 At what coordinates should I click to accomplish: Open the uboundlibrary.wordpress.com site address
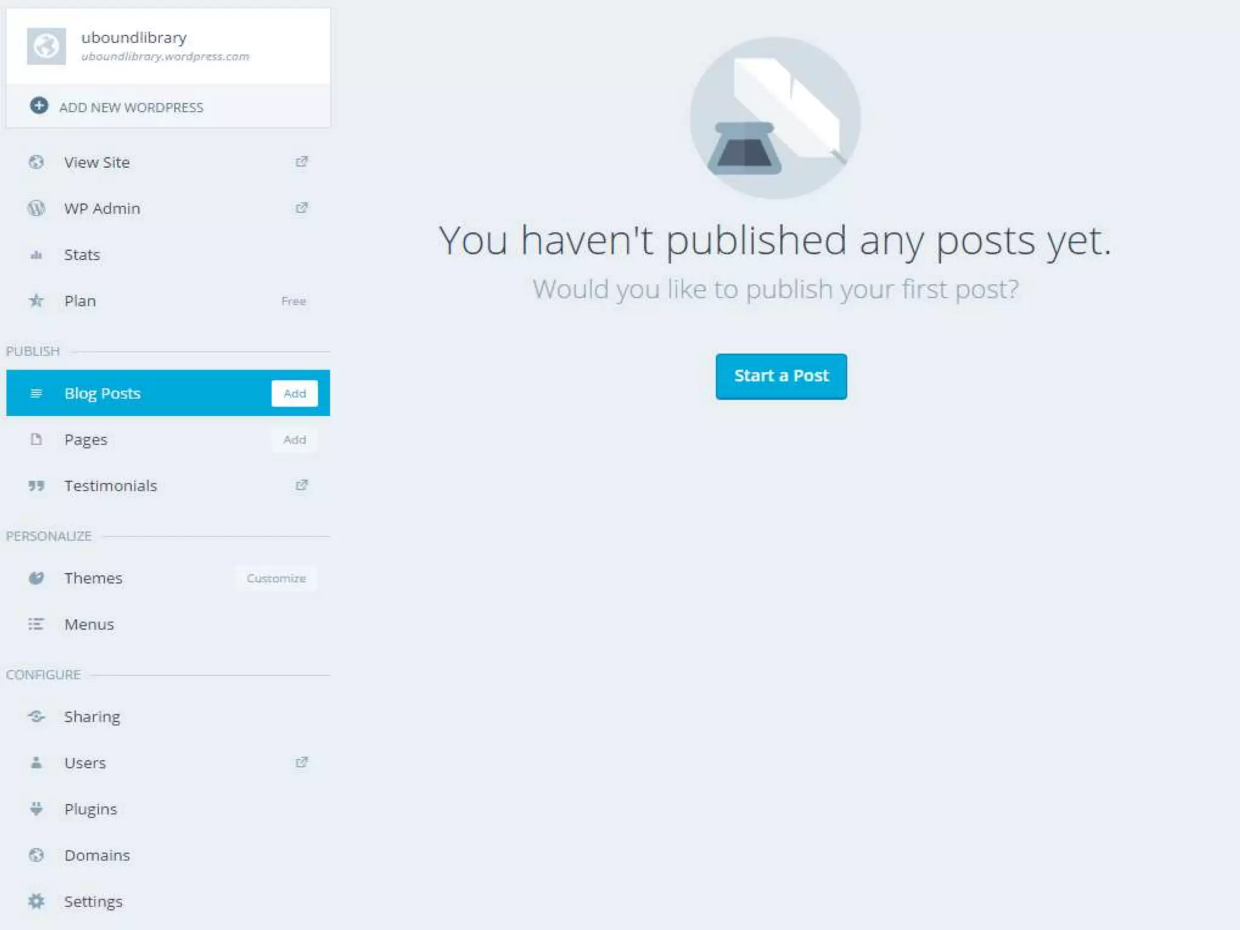coord(165,56)
